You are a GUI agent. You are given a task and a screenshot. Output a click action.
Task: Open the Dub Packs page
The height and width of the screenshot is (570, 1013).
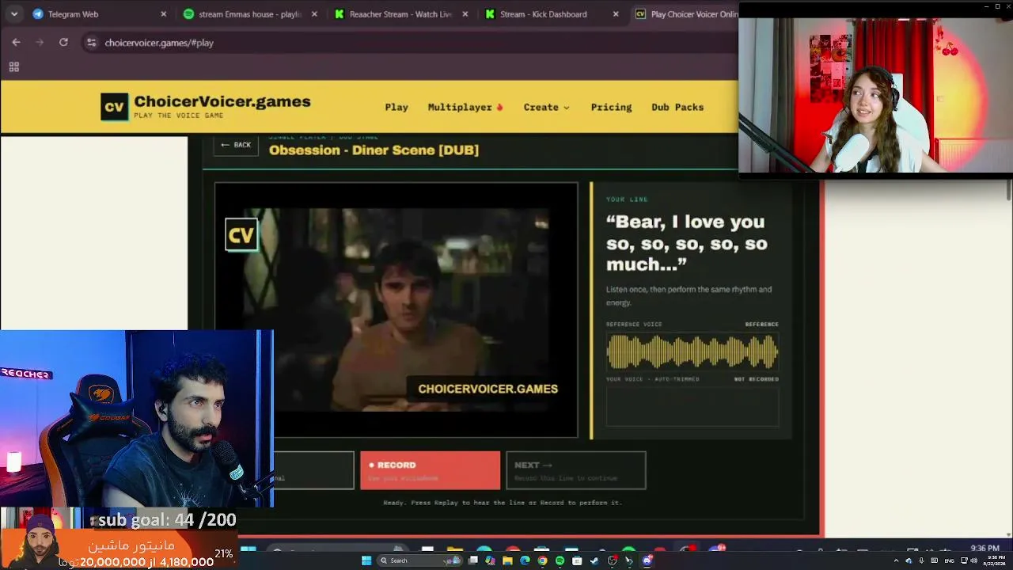tap(677, 107)
